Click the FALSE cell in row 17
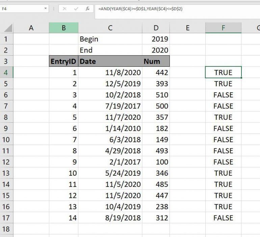The height and width of the screenshot is (237, 260). [223, 218]
